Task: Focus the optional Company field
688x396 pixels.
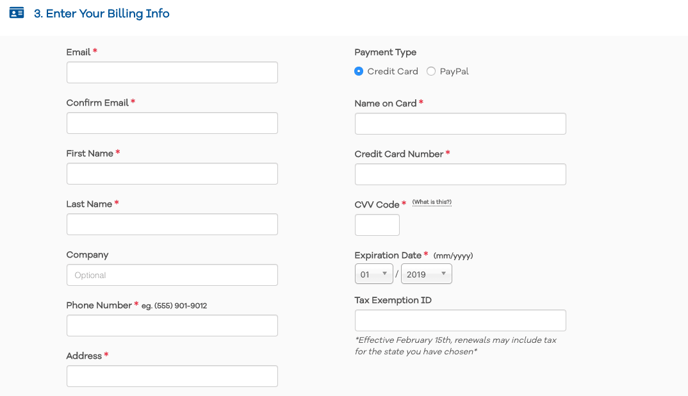Action: click(x=172, y=275)
